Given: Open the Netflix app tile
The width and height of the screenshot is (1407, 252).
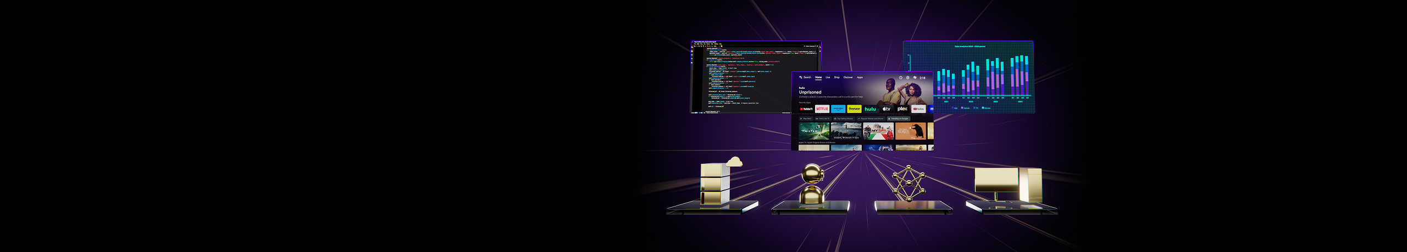Looking at the screenshot, I should coord(822,109).
